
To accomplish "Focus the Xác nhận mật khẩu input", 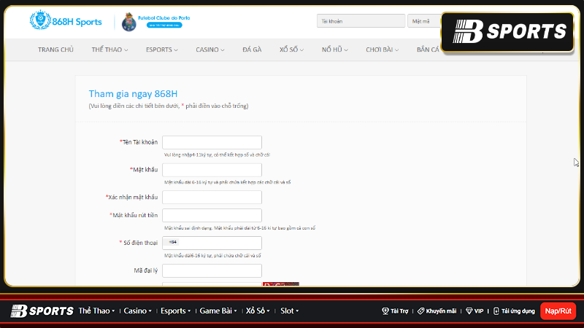I will click(x=212, y=198).
